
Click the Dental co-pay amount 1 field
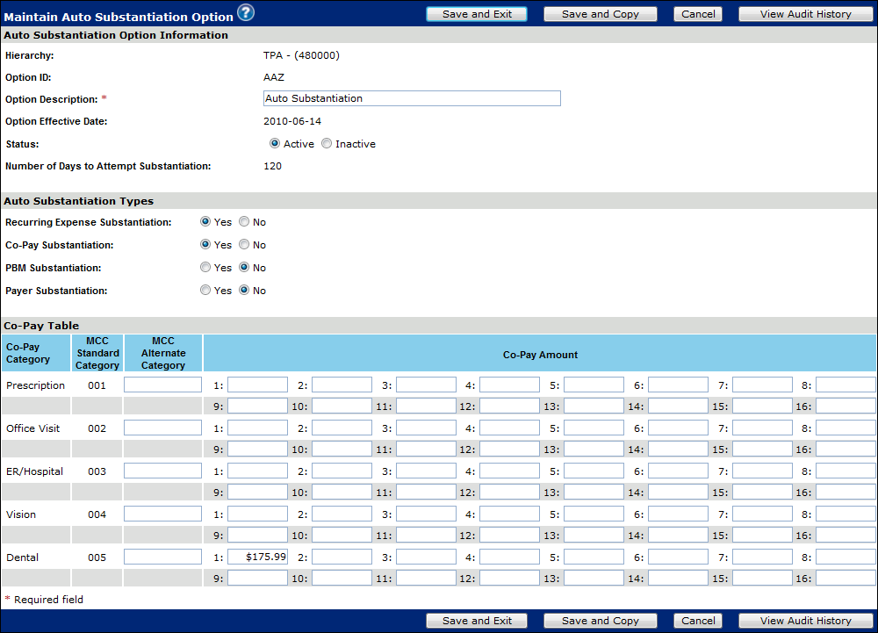(x=257, y=557)
